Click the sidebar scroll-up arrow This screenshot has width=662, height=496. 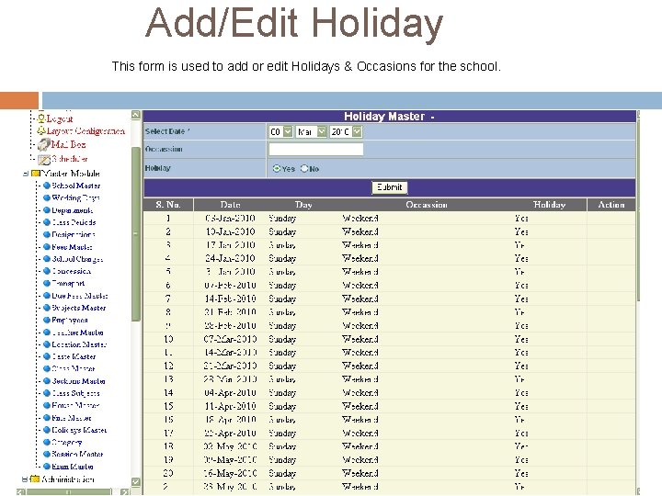click(135, 115)
